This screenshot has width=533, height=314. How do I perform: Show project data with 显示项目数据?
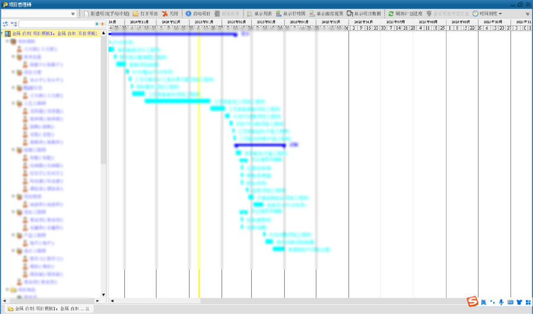(x=364, y=14)
